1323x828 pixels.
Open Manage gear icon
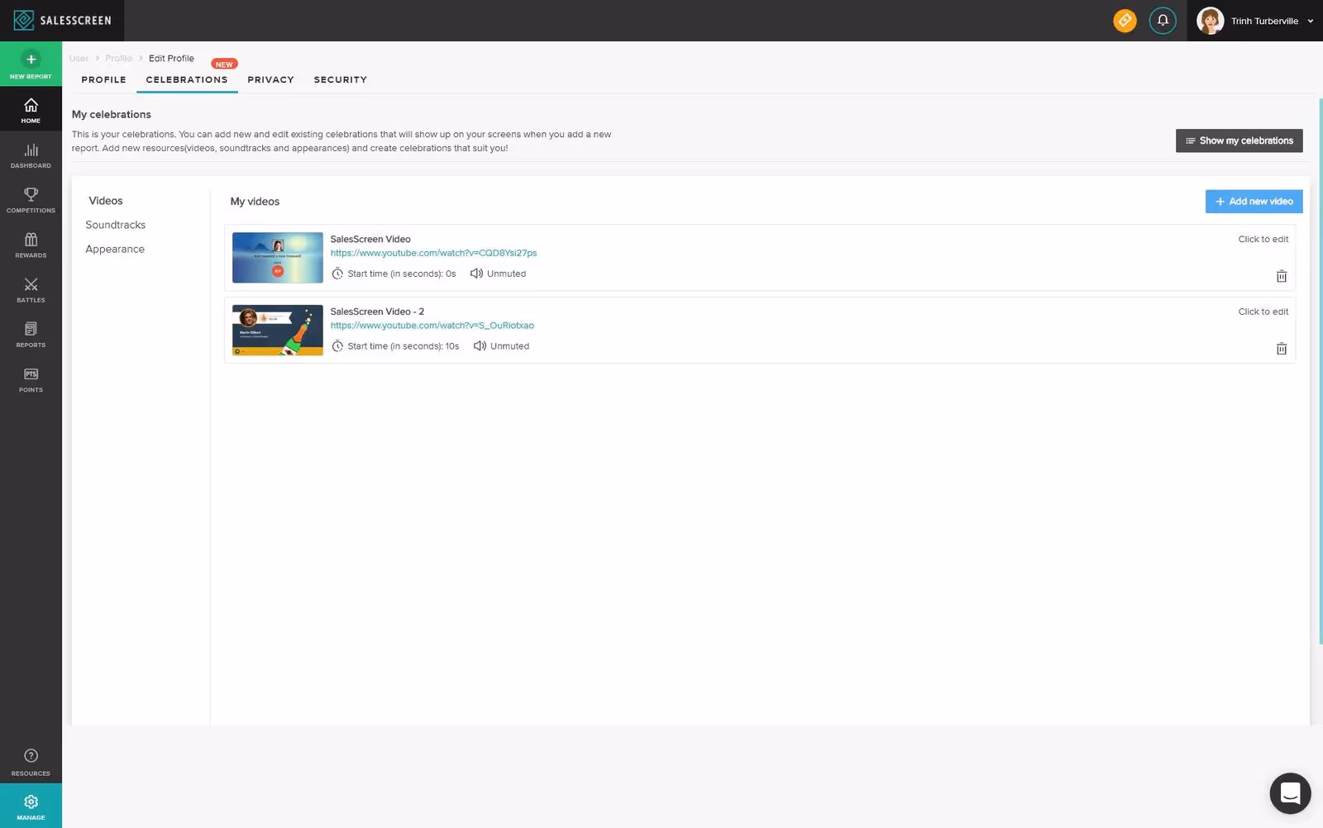[x=31, y=807]
